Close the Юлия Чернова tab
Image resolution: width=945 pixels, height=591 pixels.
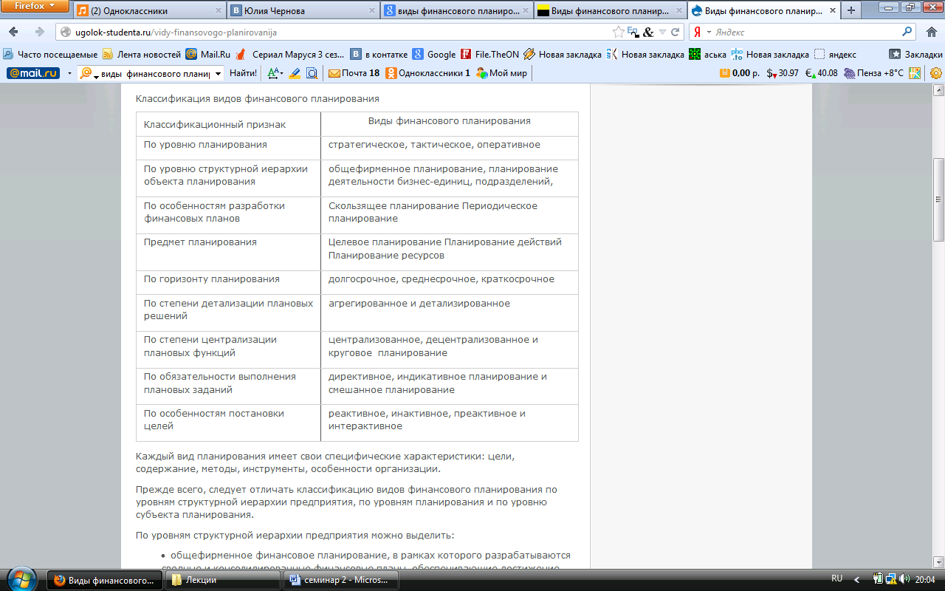371,11
